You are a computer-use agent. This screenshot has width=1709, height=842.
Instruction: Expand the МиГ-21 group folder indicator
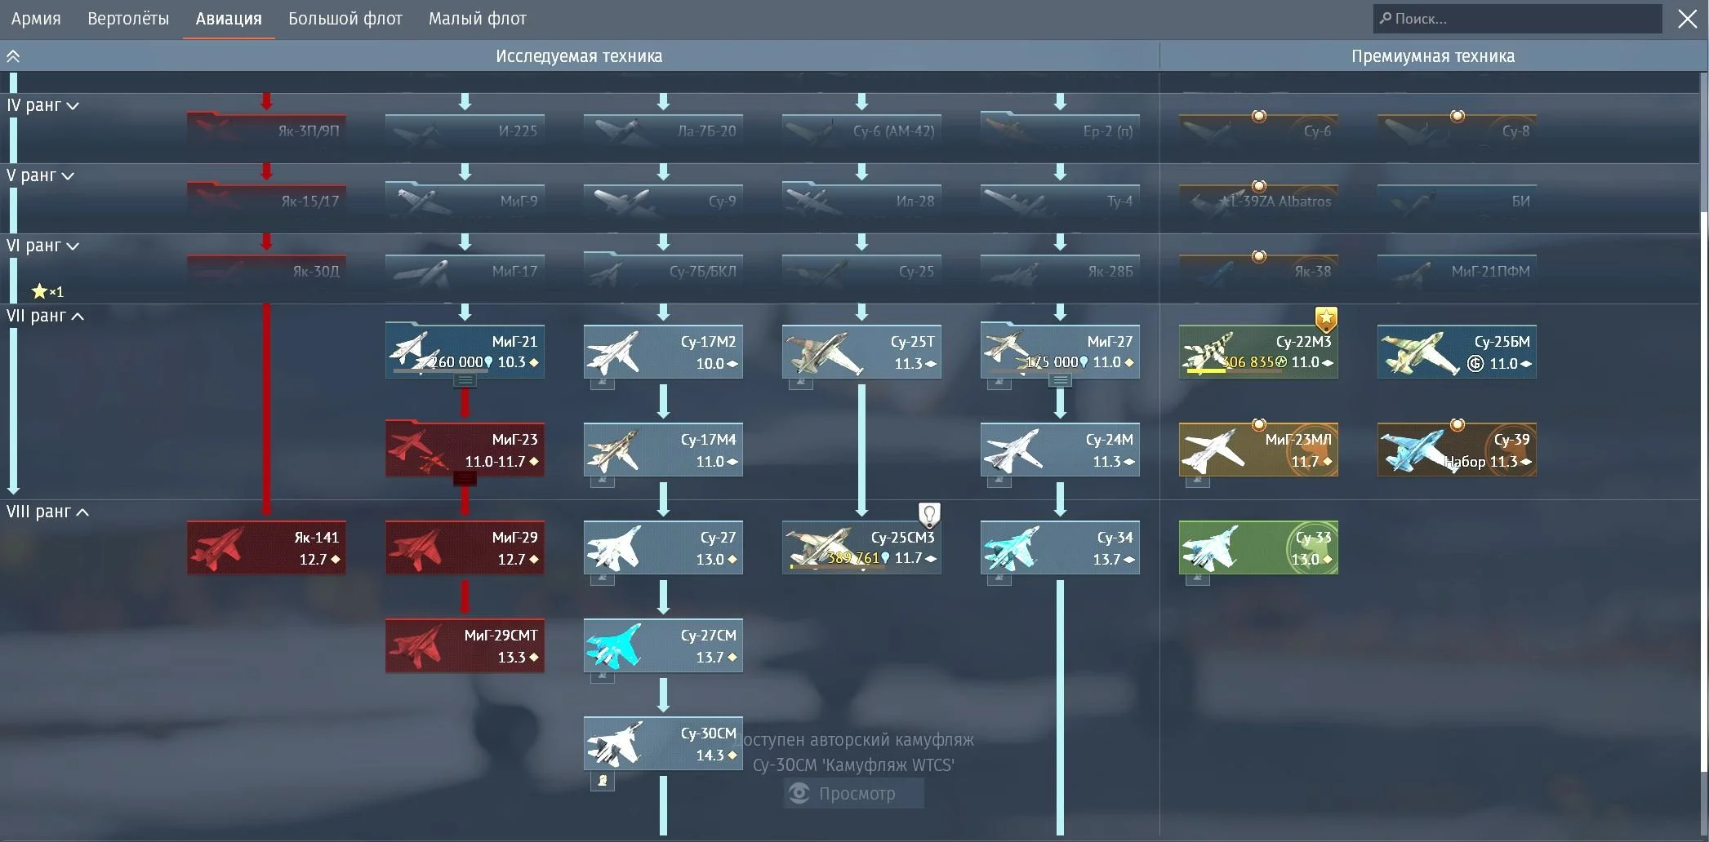click(x=465, y=380)
